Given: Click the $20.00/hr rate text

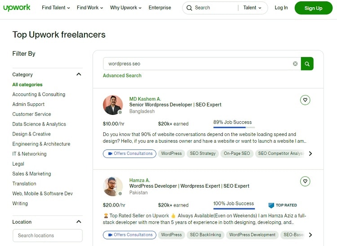Looking at the screenshot, I should (114, 205).
